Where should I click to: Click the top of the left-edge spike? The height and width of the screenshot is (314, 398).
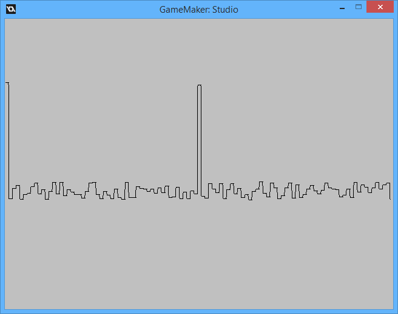pos(7,83)
